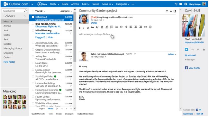Click the message list scrollbar down arrow
Screen dimensions: 209x119
(75, 108)
